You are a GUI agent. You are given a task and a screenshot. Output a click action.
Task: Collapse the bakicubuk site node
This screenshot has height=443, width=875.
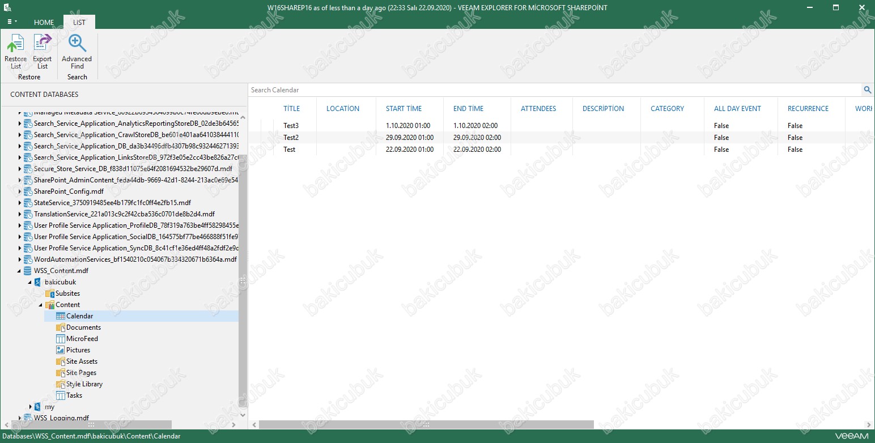click(29, 282)
